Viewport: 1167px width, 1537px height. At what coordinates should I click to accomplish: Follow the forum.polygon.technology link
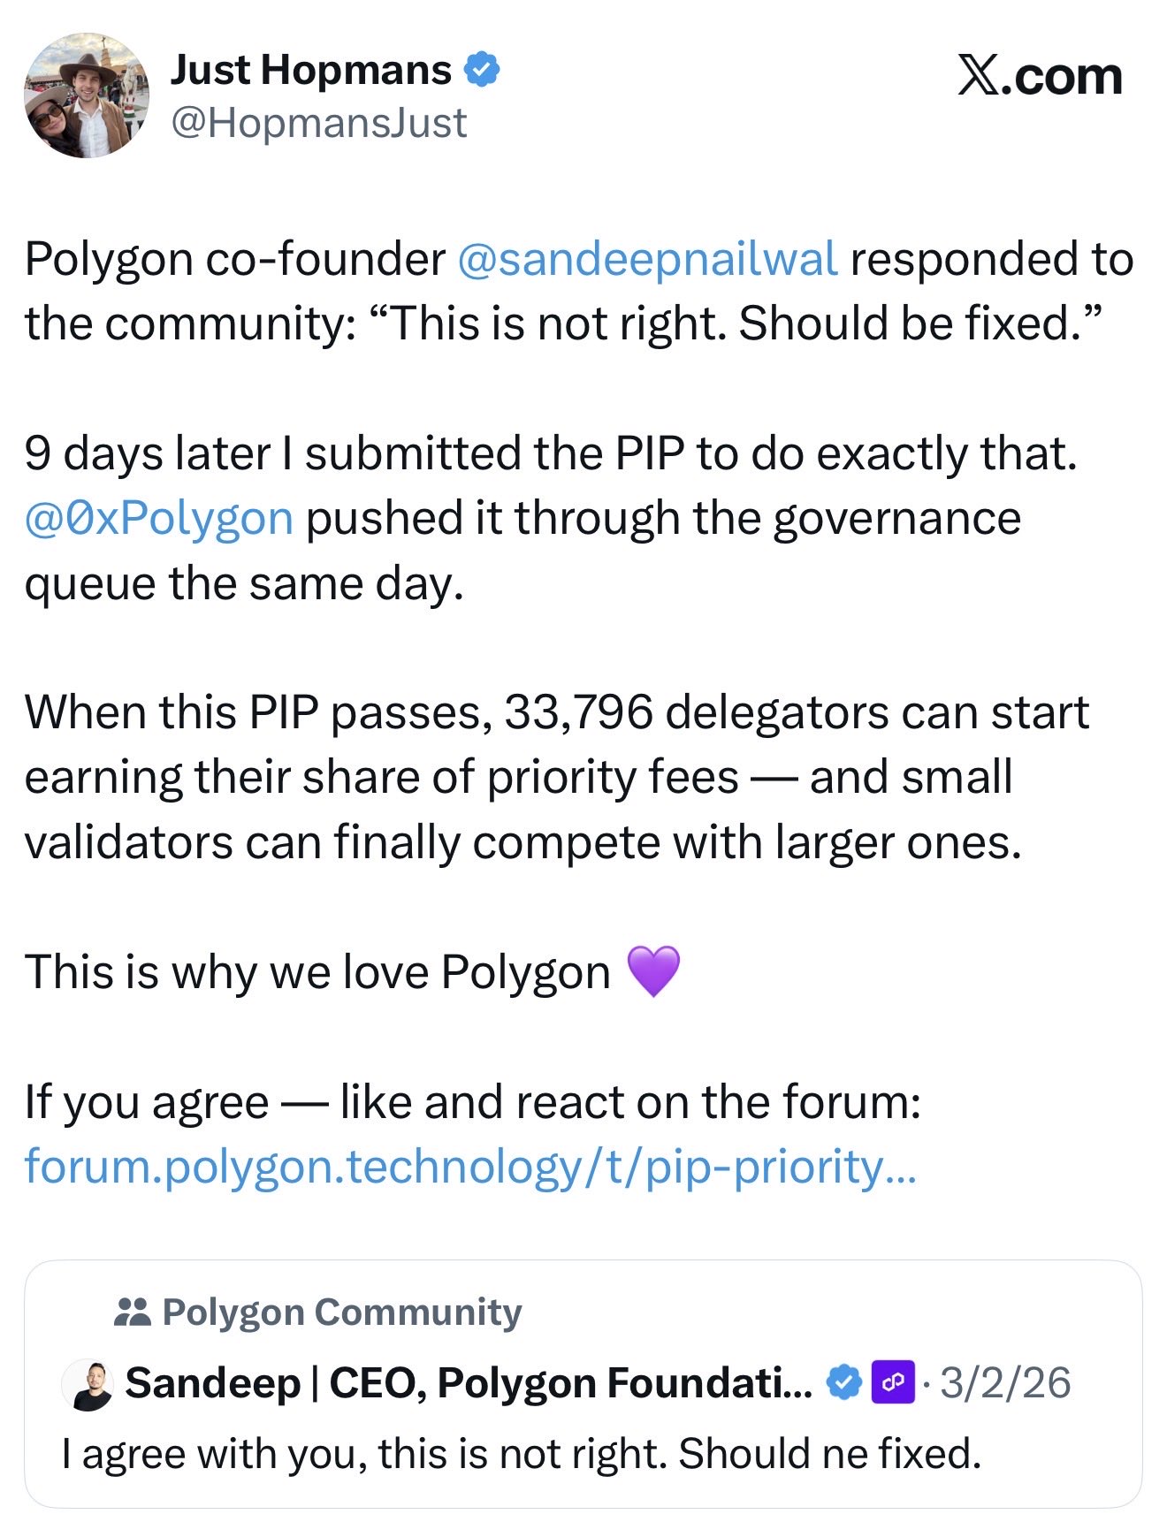tap(470, 1167)
